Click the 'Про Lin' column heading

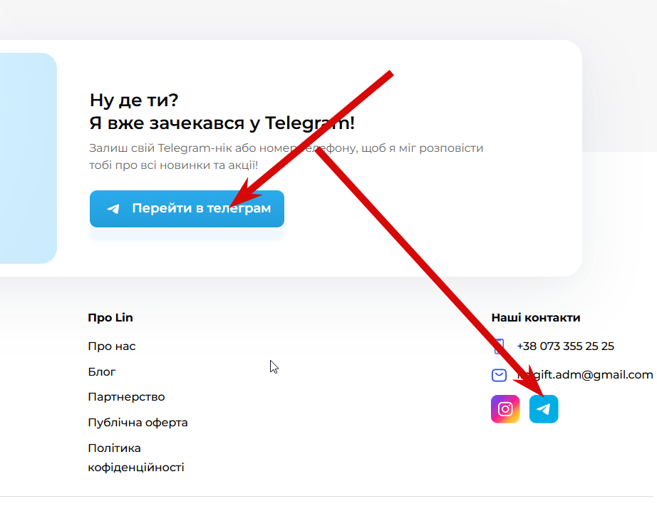pyautogui.click(x=110, y=318)
